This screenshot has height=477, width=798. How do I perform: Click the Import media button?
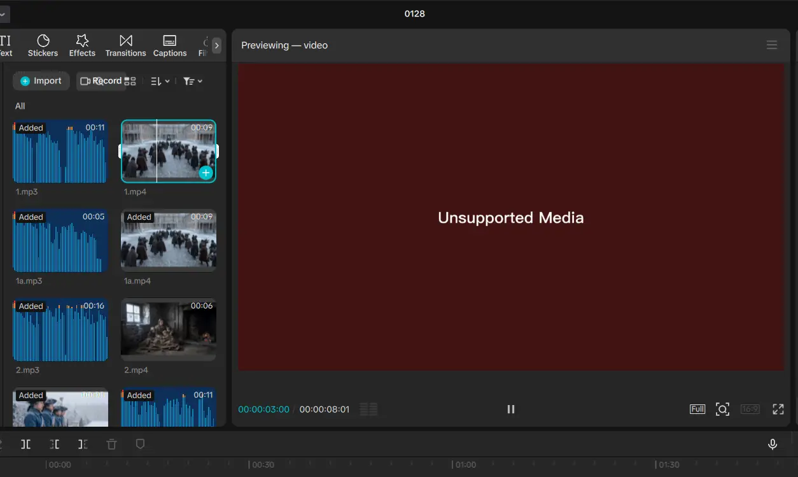(x=41, y=81)
